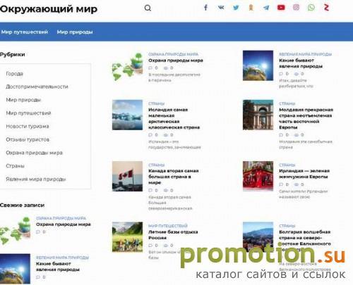353x285 pixels.
Task: Click comments icon under sidebar 'Охрана природы мира'
Action: tap(38, 232)
